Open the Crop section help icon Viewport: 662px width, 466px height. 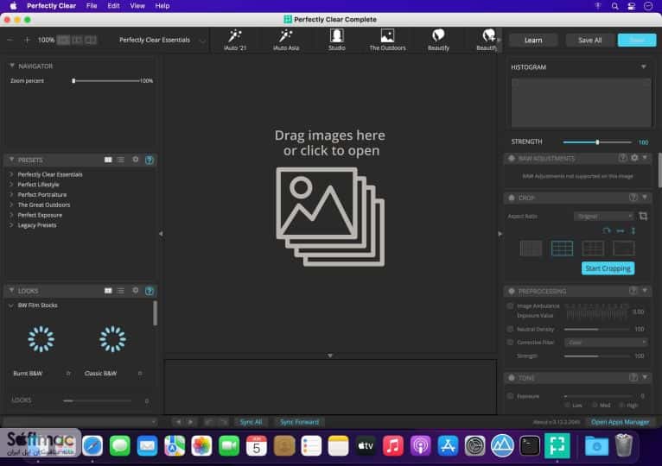coord(633,198)
